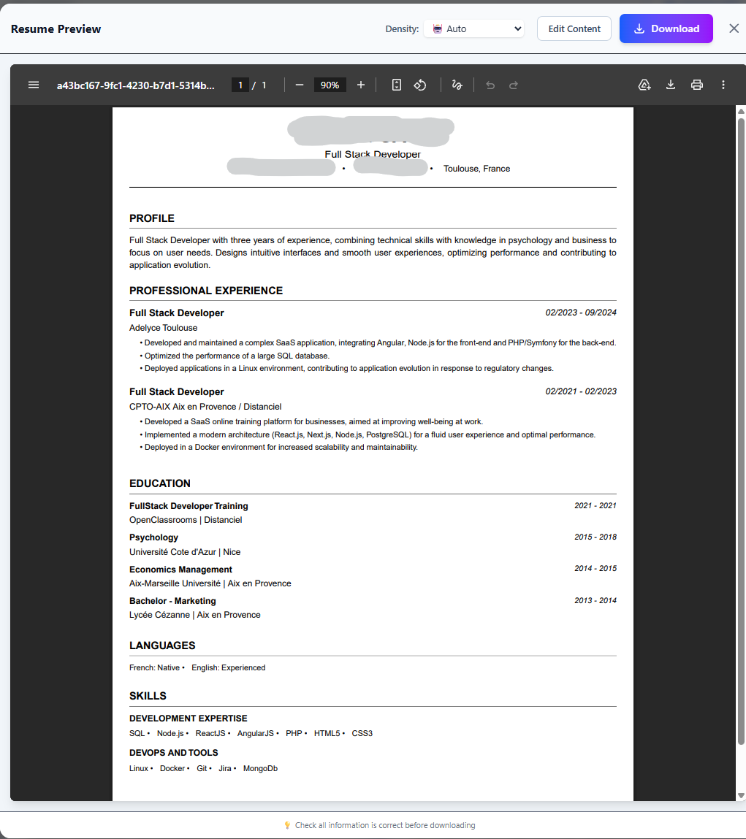Click 'Bachelor - Marketing' education title

(172, 601)
